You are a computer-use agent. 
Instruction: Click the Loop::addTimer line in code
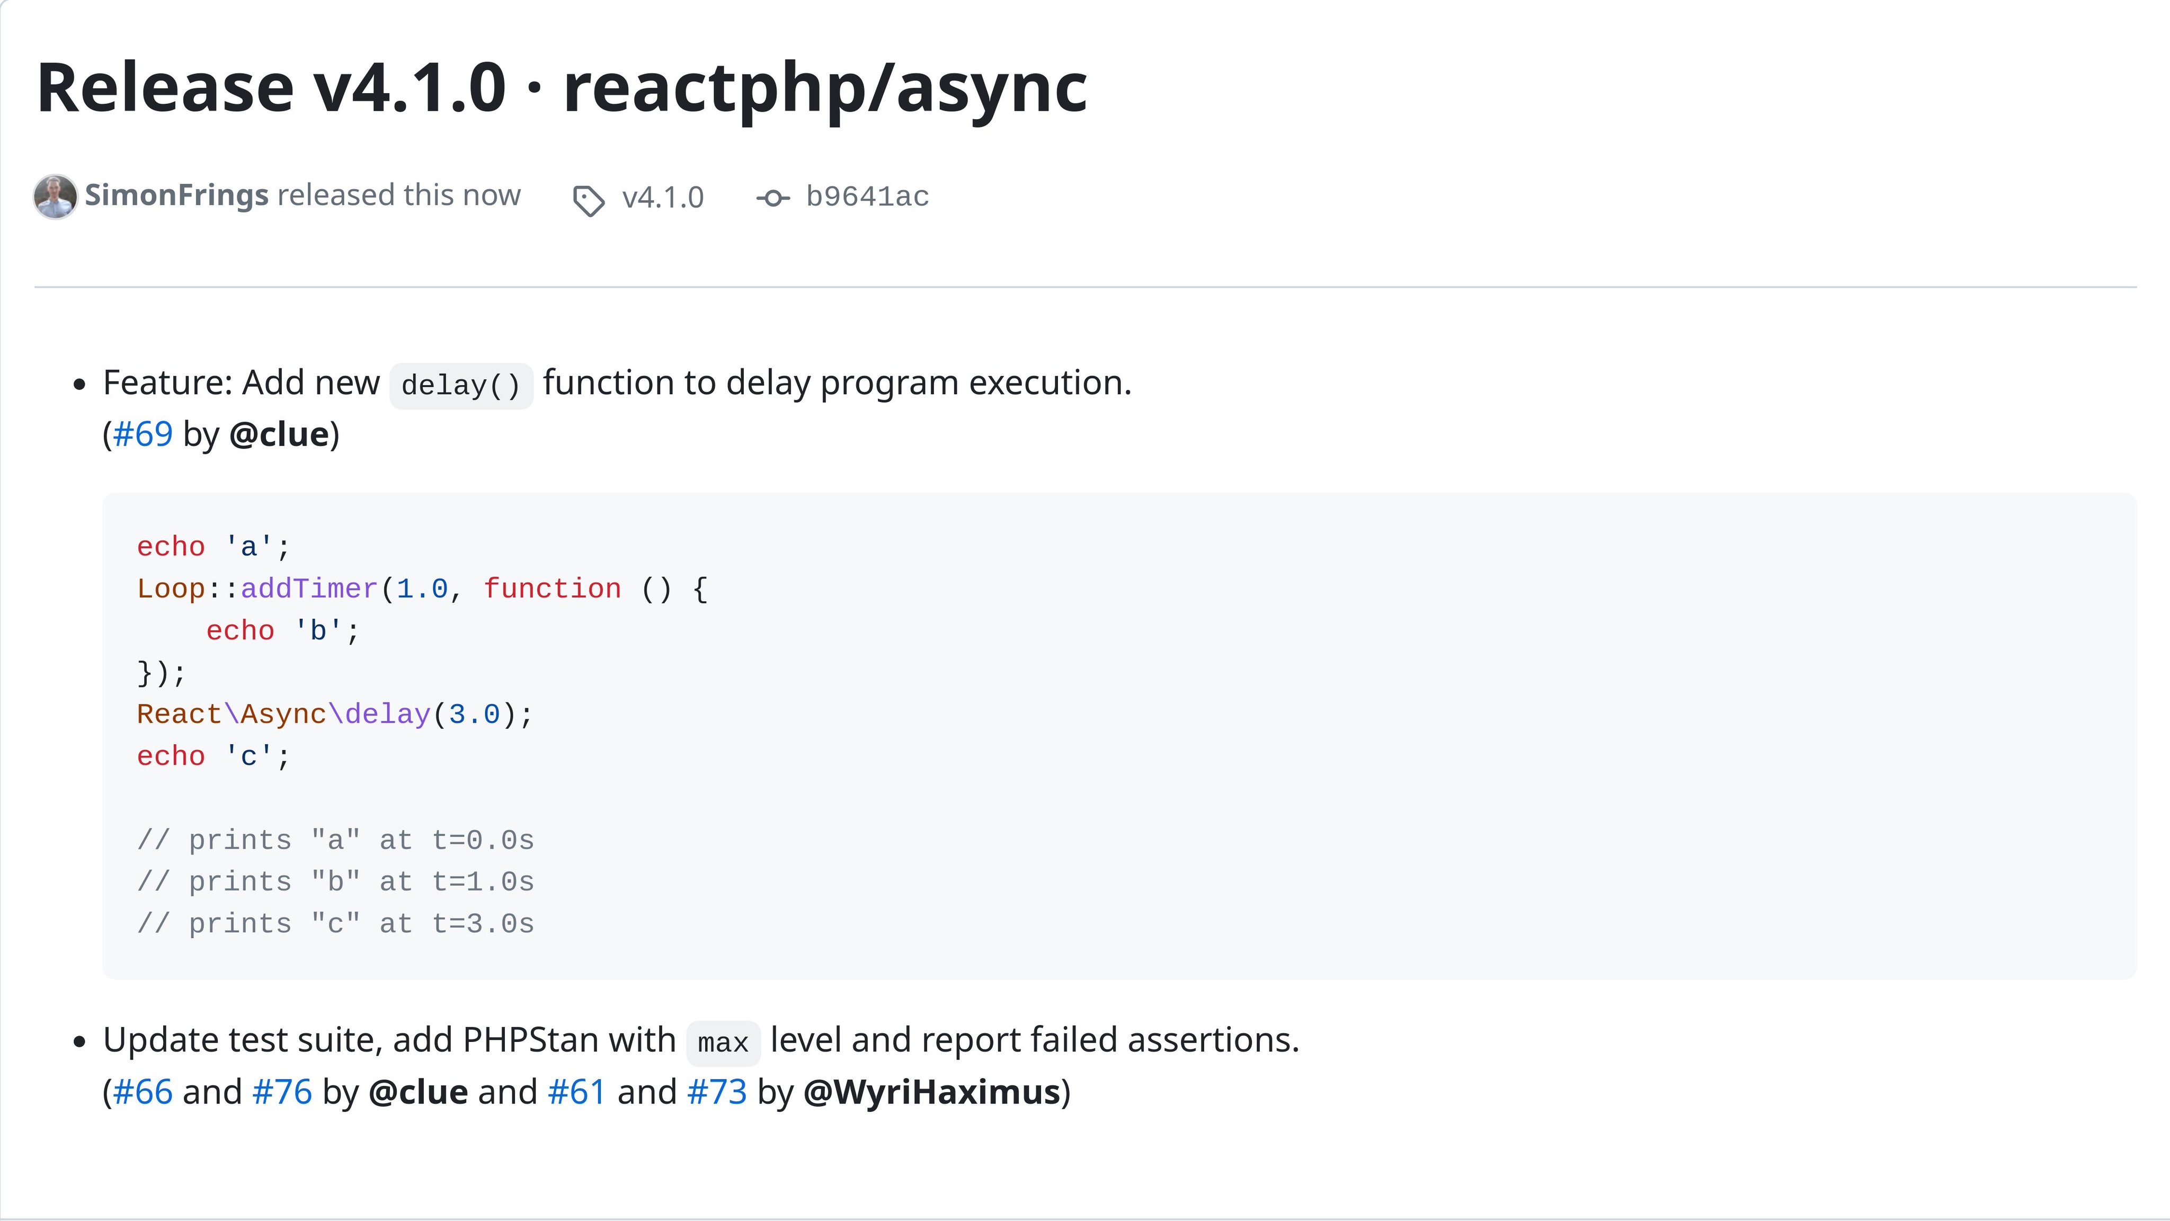(257, 588)
